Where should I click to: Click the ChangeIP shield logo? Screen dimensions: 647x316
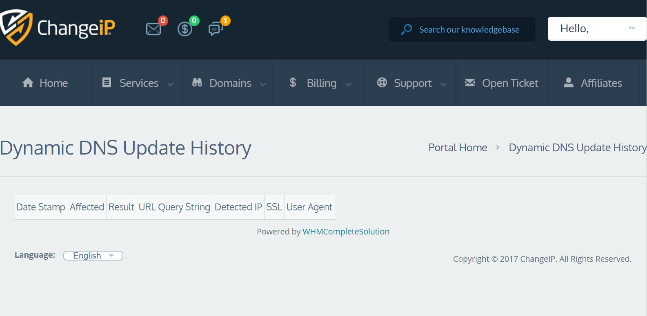click(16, 27)
